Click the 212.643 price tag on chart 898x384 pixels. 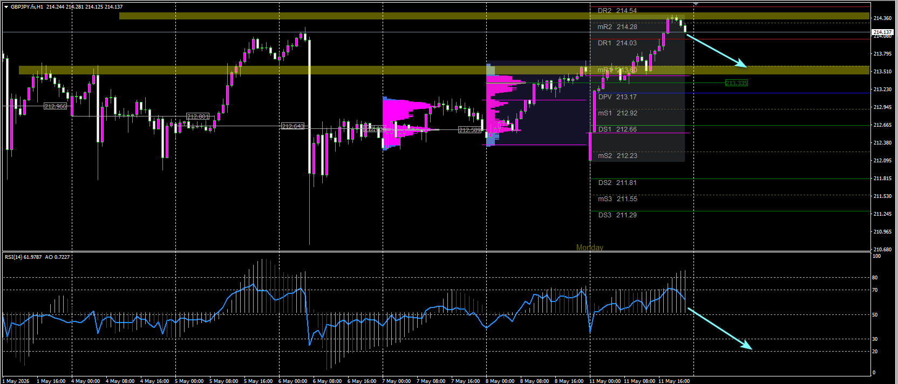point(292,126)
